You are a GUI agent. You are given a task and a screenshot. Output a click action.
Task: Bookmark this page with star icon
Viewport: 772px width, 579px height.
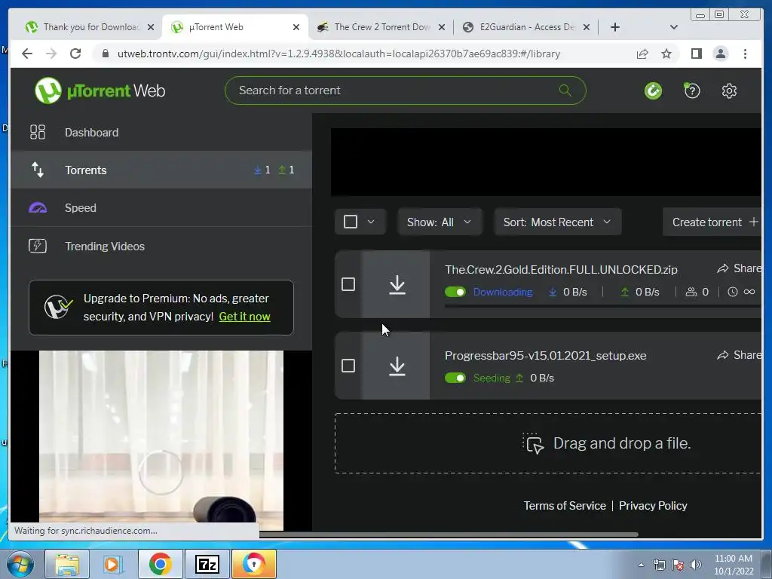coord(666,54)
